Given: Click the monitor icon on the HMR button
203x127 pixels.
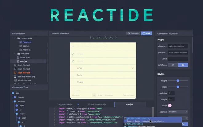Looking at the screenshot, I should 144,34.
